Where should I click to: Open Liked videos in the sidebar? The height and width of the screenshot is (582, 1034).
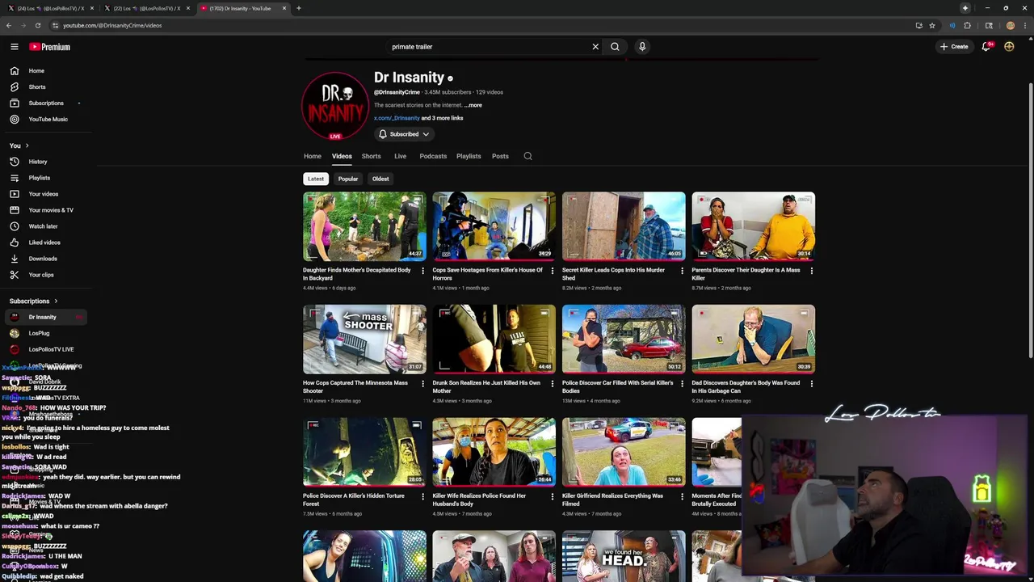coord(45,242)
